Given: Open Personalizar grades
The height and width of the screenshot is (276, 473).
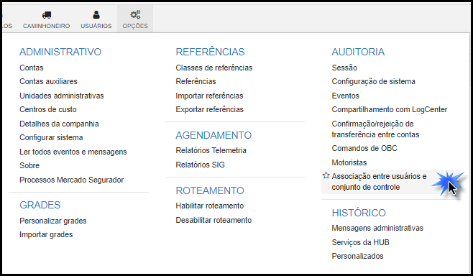Looking at the screenshot, I should tap(53, 221).
